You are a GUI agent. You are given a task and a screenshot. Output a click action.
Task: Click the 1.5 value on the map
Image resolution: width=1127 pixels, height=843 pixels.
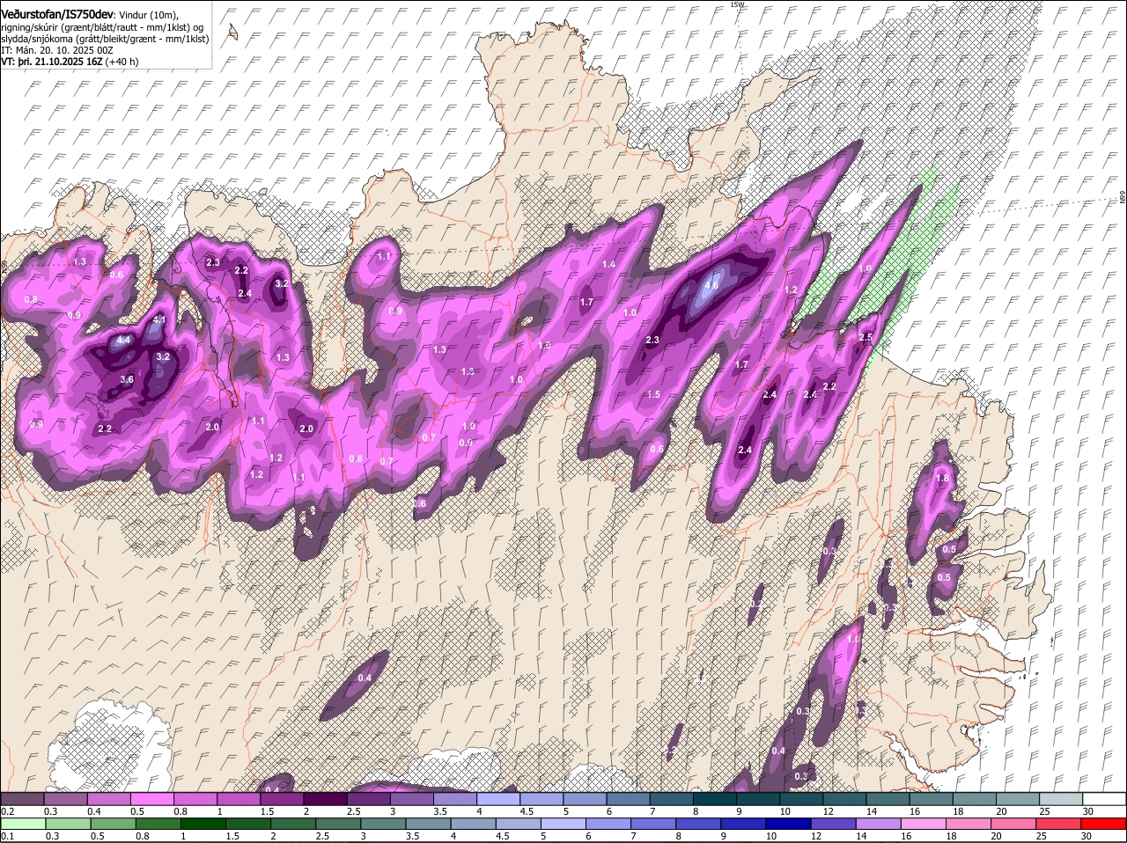(654, 394)
